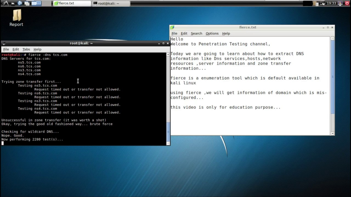
Task: Open the Help menu in fierce.txt window
Action: pos(226,33)
